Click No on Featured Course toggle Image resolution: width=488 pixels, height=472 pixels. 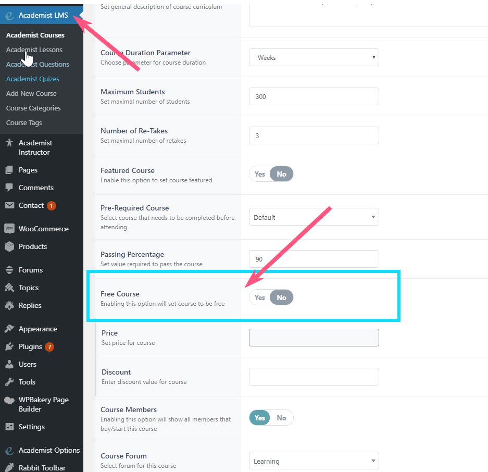pos(281,174)
